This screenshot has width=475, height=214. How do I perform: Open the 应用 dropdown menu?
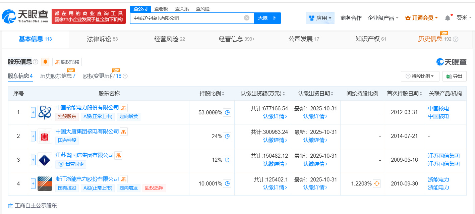pos(320,18)
